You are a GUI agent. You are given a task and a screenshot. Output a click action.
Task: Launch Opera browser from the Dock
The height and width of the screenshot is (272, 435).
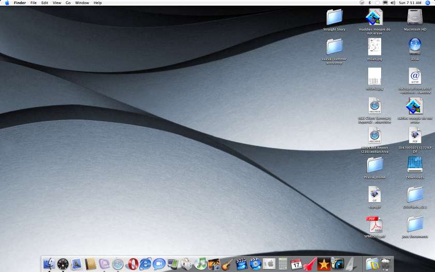point(133,264)
